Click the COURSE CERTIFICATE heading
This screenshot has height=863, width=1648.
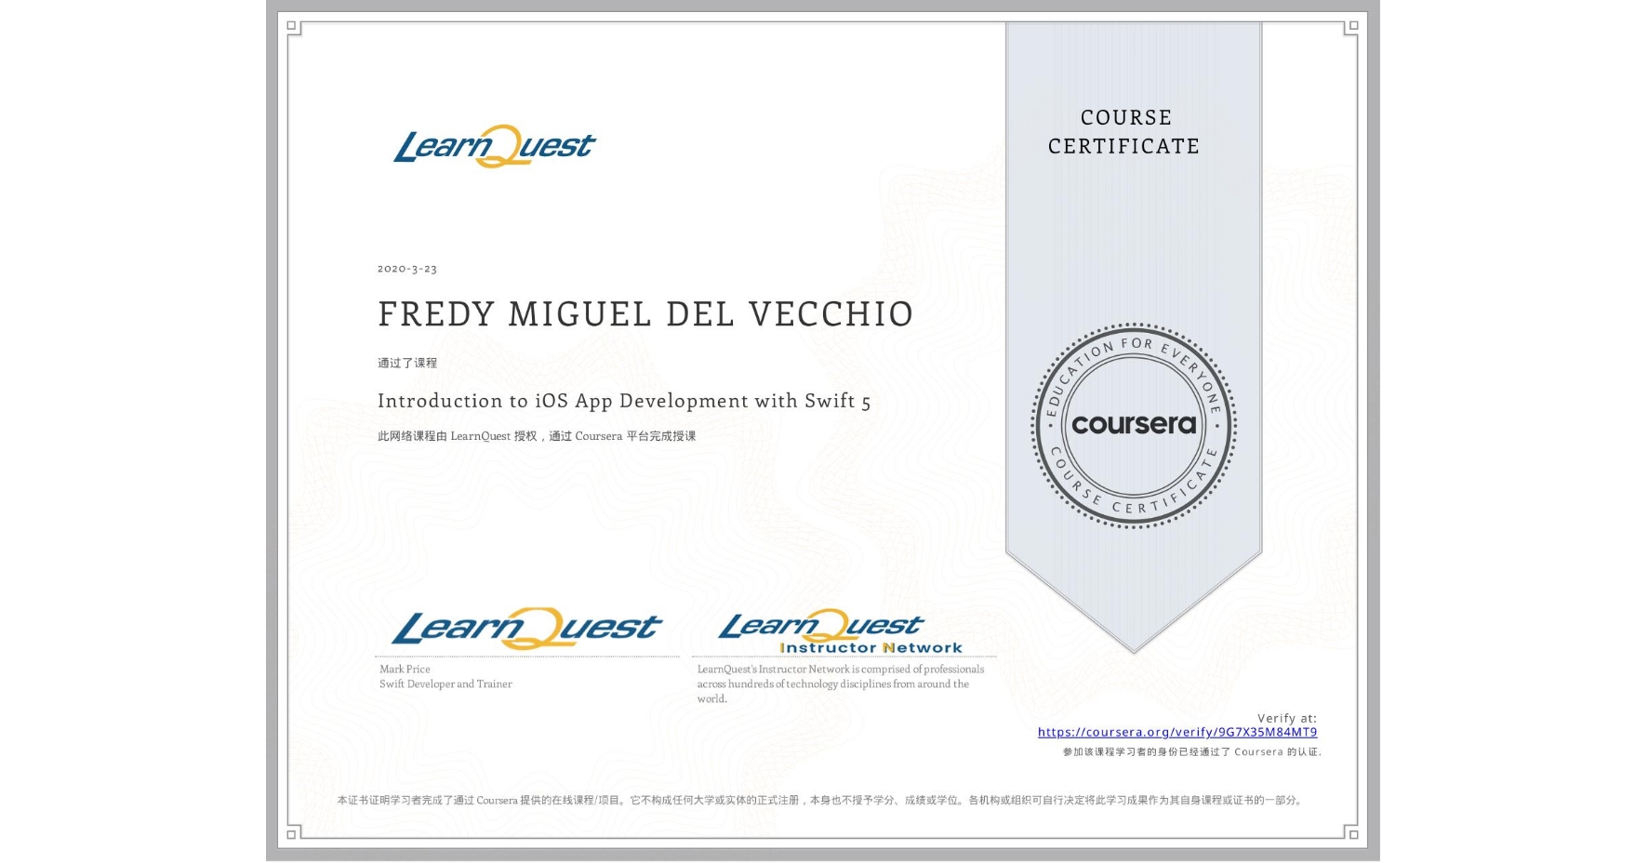click(x=1124, y=132)
